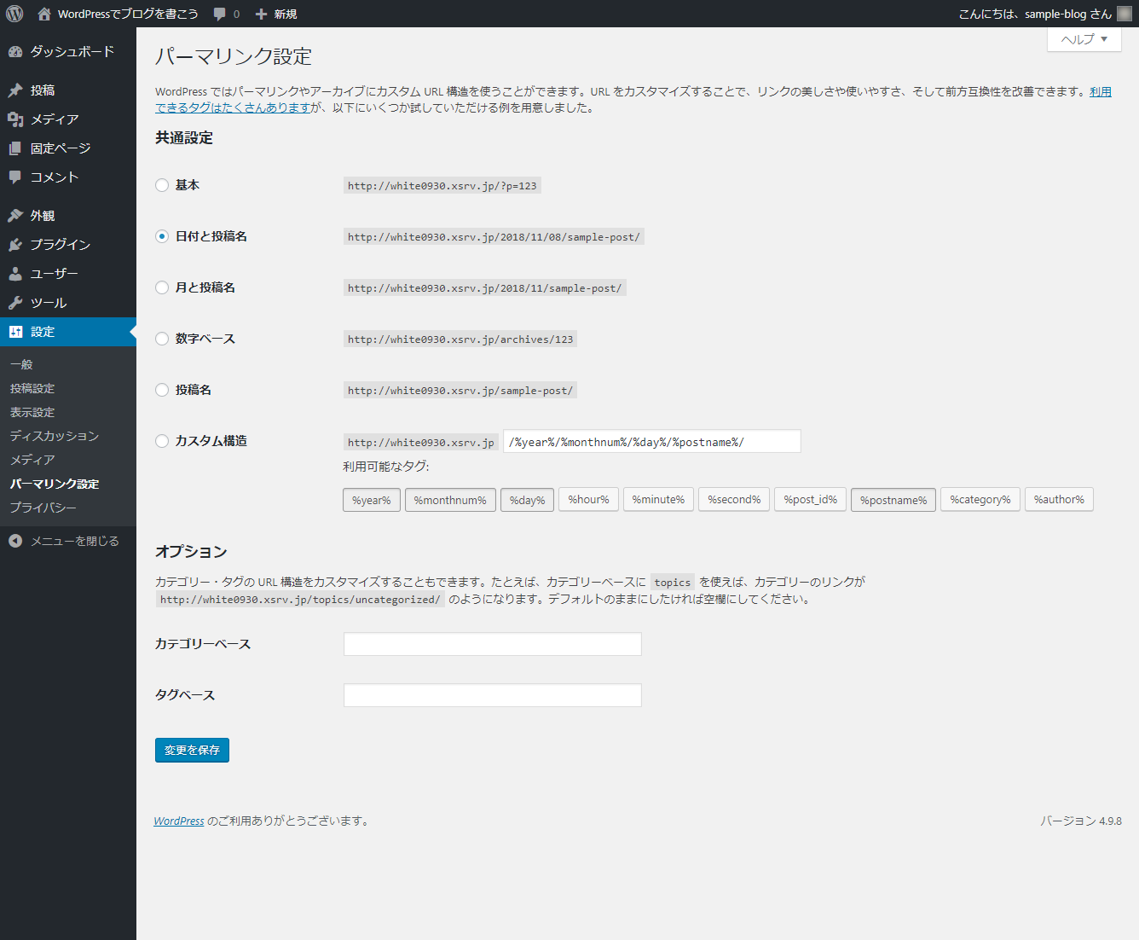Click the home icon for the site
Screen dimensions: 1139x940
(44, 14)
